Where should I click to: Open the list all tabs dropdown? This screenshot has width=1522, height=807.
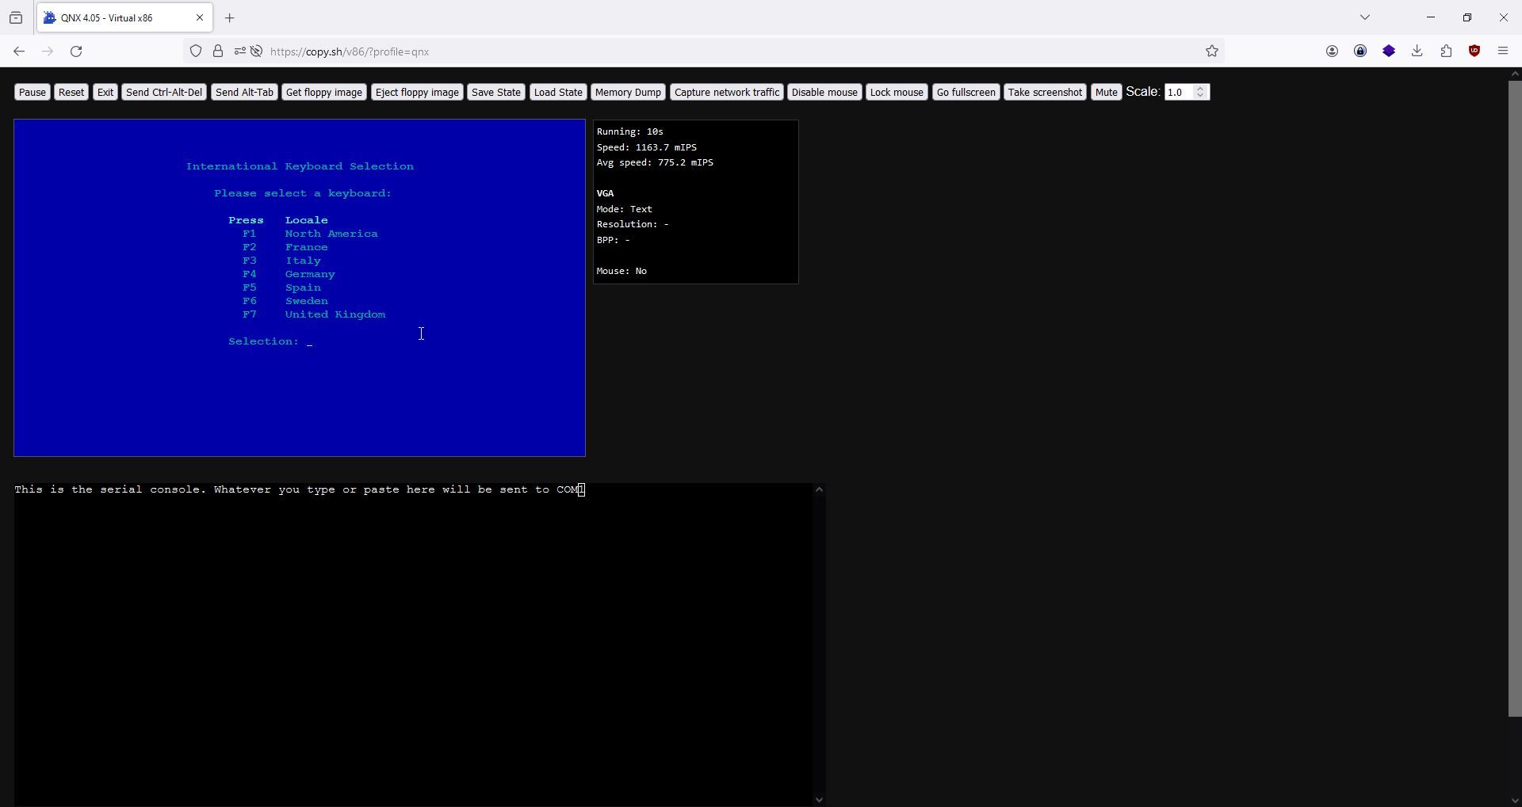point(1365,17)
